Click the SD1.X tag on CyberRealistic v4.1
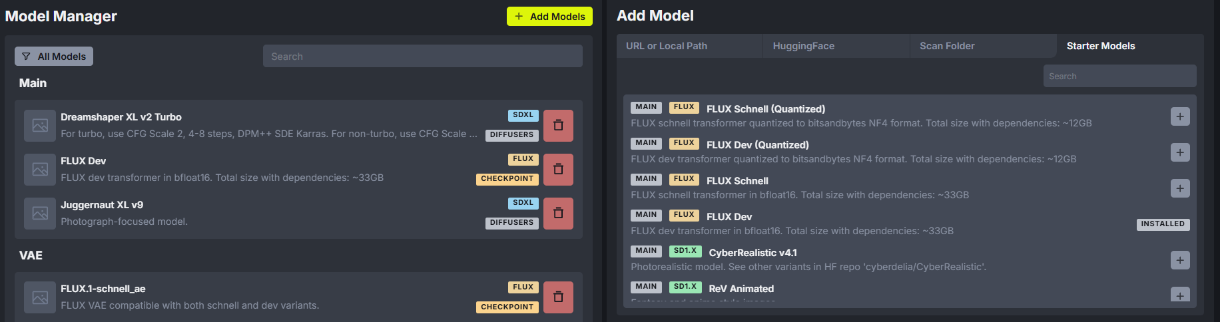 (685, 251)
